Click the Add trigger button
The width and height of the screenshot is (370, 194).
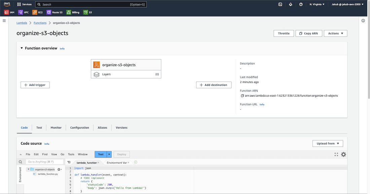pos(35,85)
